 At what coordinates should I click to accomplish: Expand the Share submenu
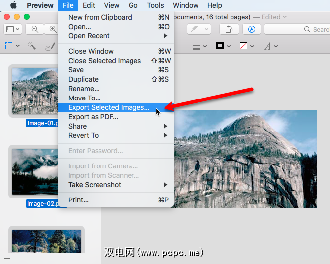116,126
